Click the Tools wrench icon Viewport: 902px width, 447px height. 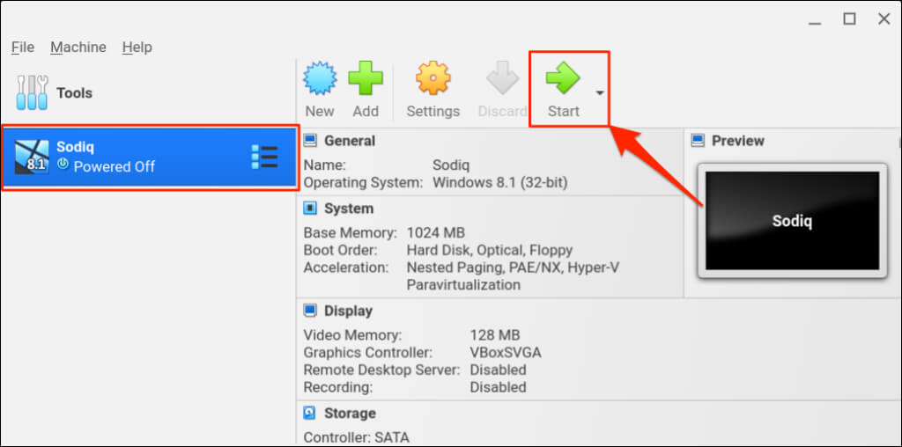tap(32, 92)
